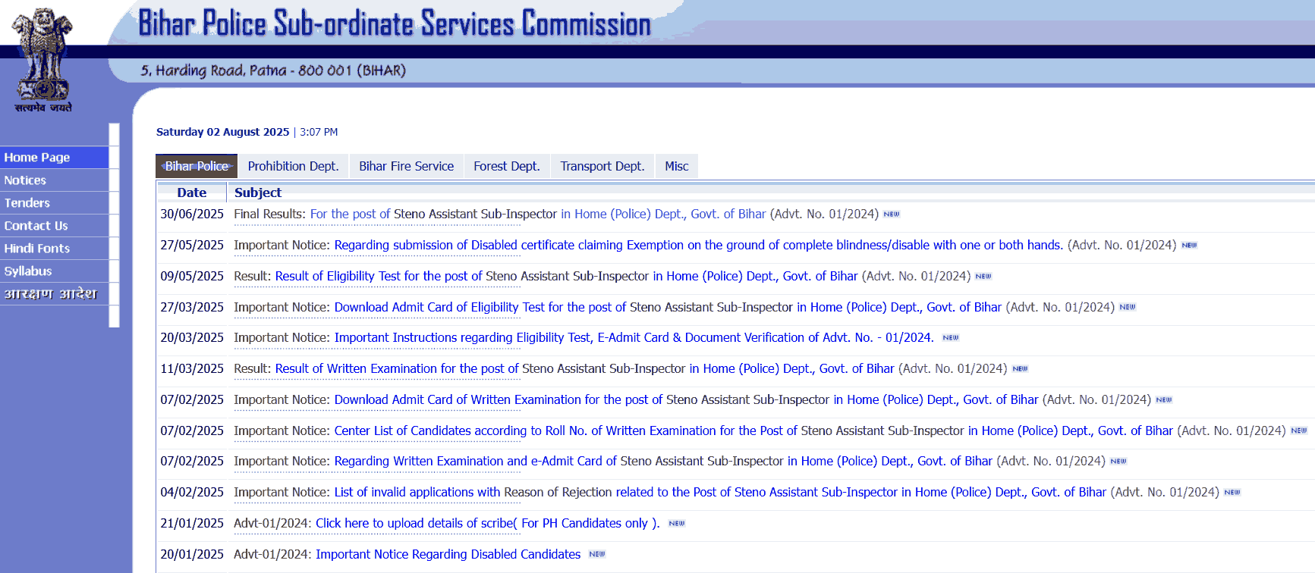The width and height of the screenshot is (1315, 573).
Task: Switch to the Misc tab
Action: pos(676,166)
